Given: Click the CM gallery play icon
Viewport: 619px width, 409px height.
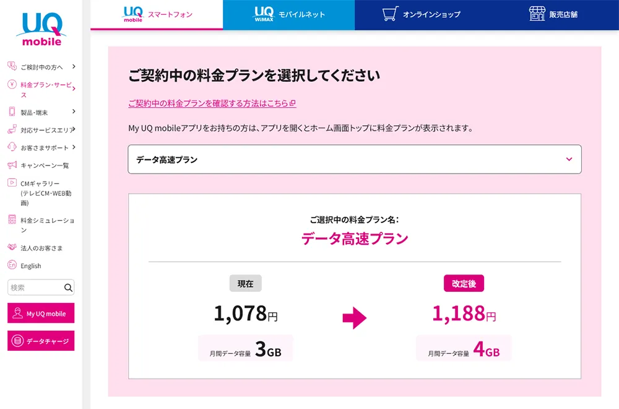Looking at the screenshot, I should (12, 183).
